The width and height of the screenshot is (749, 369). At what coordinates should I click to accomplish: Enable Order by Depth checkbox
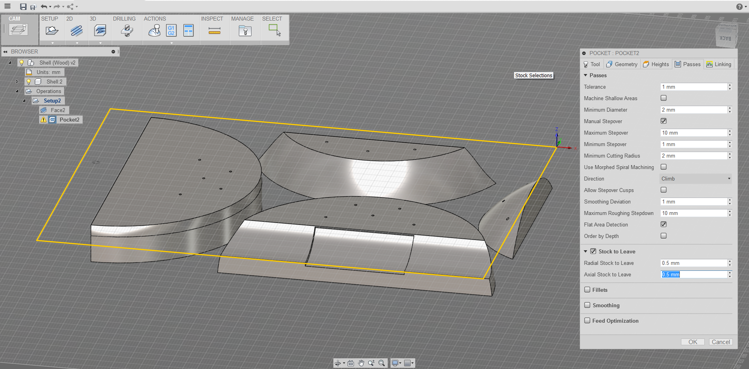point(664,236)
